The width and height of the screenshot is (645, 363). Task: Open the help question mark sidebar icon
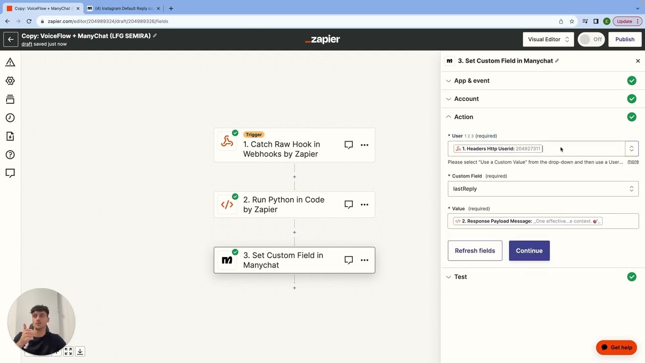tap(10, 155)
